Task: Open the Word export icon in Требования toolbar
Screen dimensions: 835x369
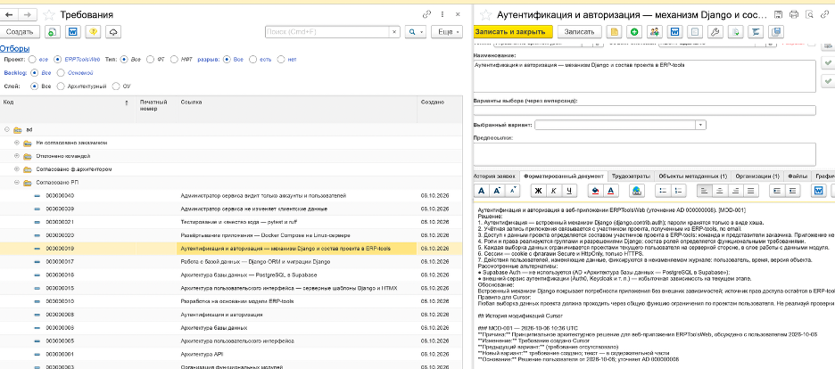Action: coord(72,32)
